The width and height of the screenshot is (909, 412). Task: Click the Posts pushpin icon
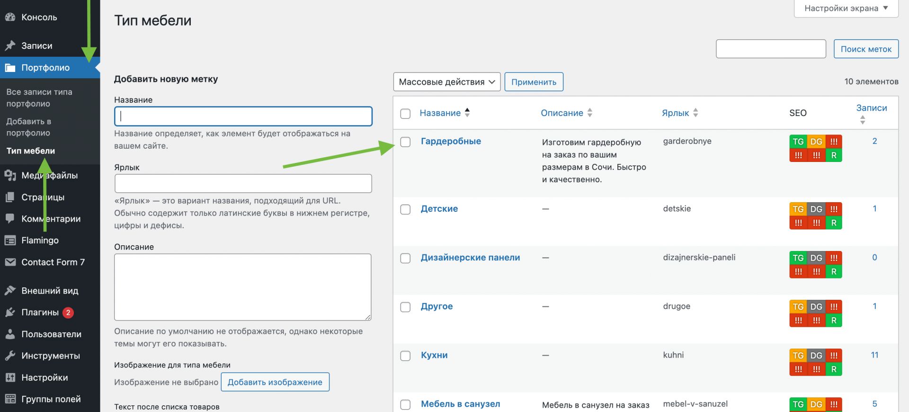10,46
